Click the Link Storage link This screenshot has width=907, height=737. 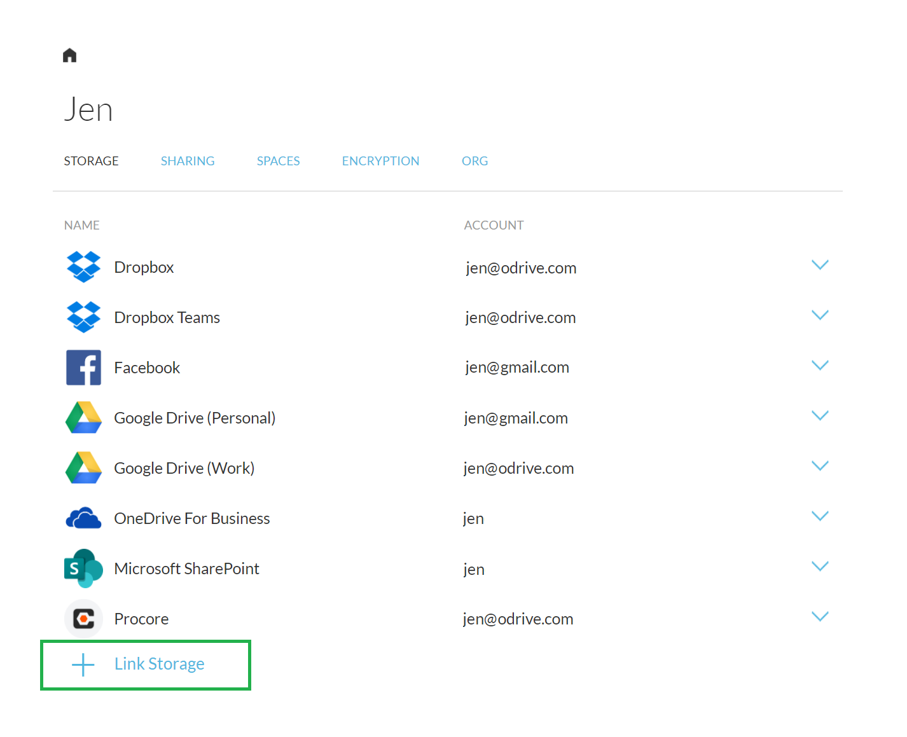click(159, 664)
